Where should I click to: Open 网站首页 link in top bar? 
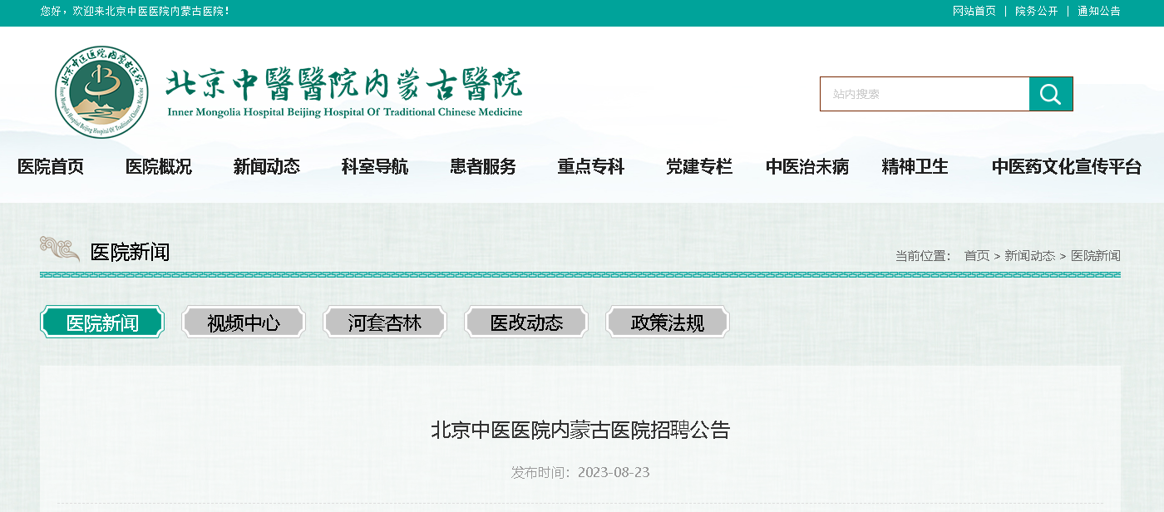point(974,11)
